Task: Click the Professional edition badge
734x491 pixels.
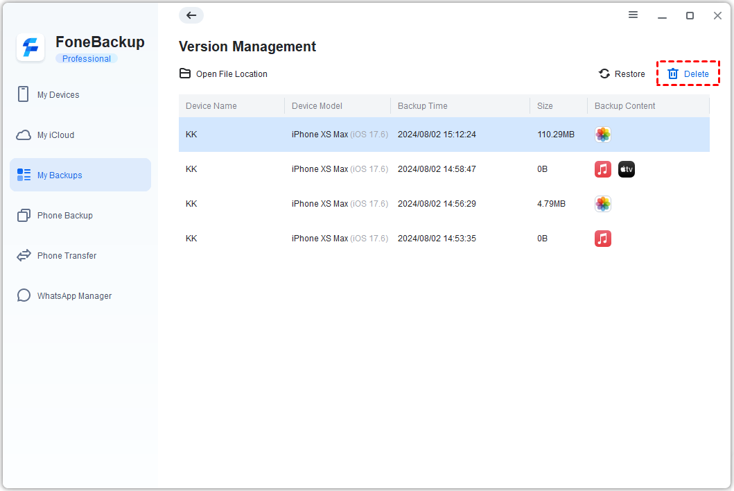Action: [87, 58]
